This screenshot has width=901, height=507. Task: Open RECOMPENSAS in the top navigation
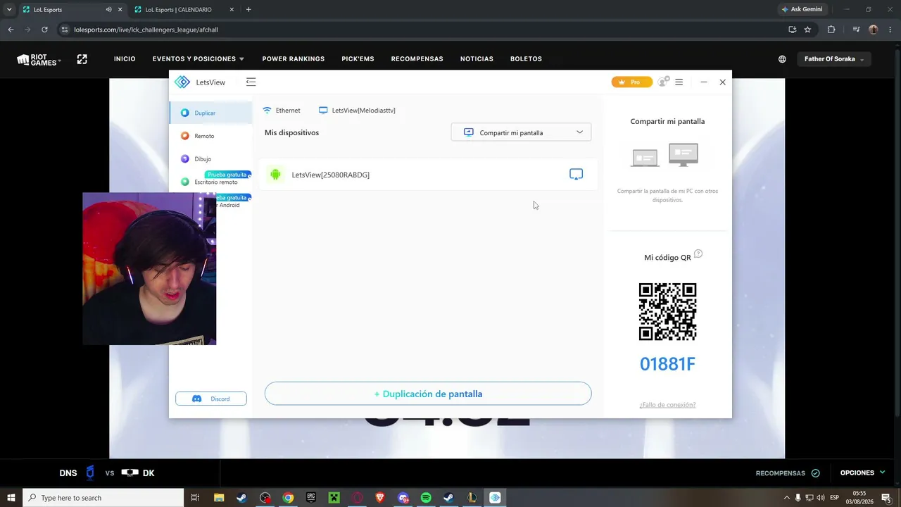coord(417,59)
